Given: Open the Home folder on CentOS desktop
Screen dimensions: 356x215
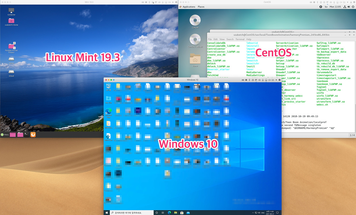Looking at the screenshot, I should 195,60.
